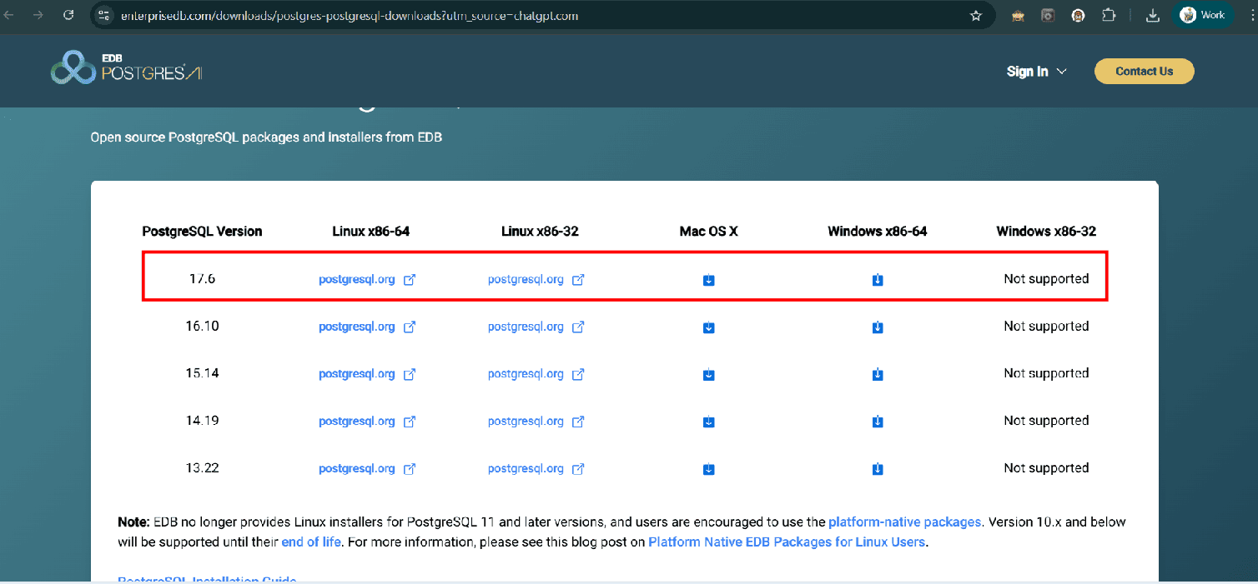The image size is (1258, 584).
Task: Click Not supported in the 17.6 row
Action: [1046, 279]
